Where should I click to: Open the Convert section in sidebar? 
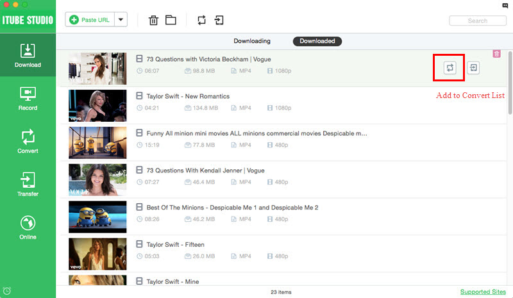pyautogui.click(x=28, y=142)
